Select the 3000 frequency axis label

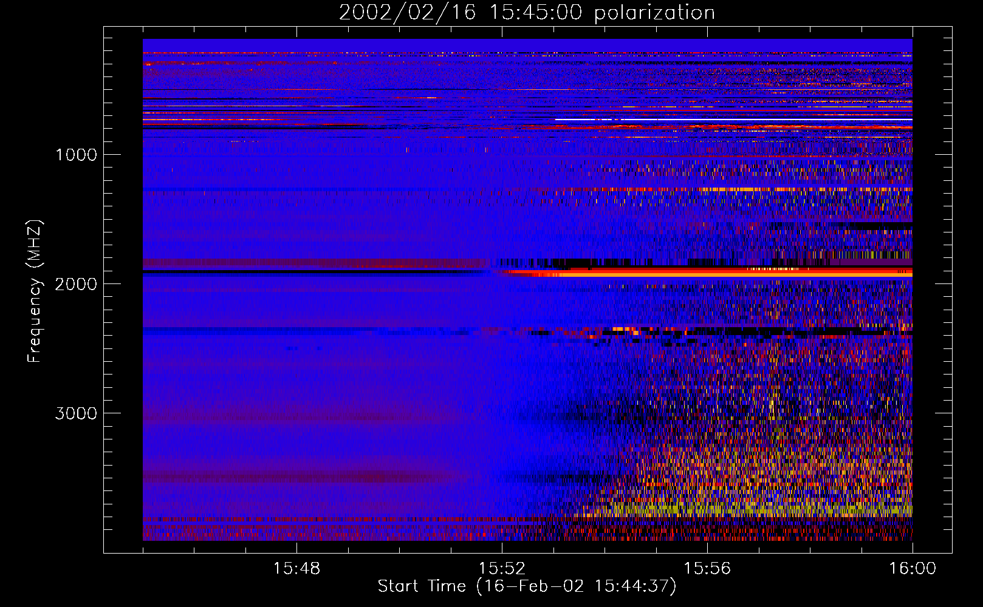pyautogui.click(x=76, y=413)
